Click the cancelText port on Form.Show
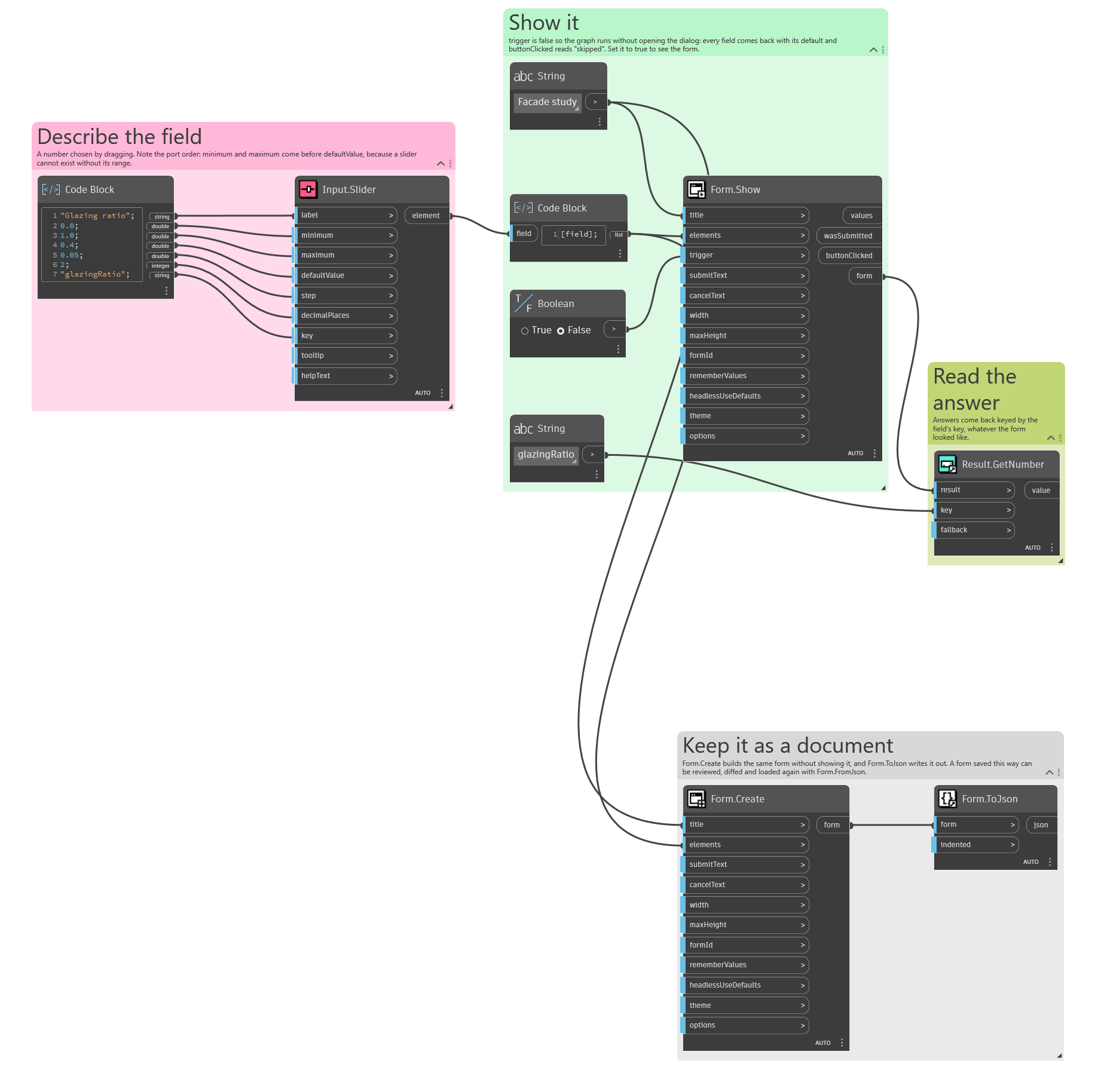 pos(745,296)
